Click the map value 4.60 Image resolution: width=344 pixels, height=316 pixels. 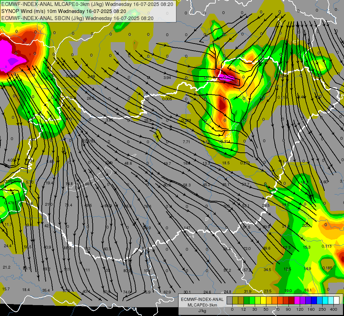pos(324,182)
